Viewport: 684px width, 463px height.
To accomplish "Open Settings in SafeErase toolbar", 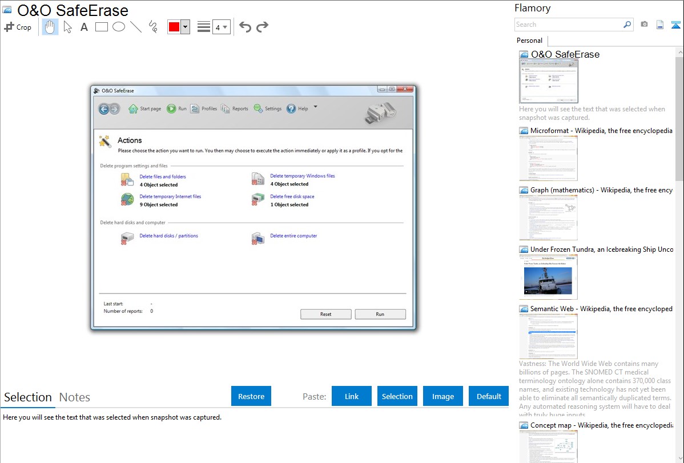I will click(x=268, y=108).
